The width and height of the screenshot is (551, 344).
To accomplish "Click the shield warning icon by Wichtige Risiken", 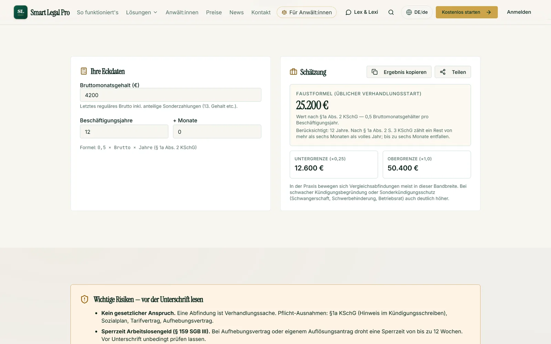I will [x=84, y=299].
